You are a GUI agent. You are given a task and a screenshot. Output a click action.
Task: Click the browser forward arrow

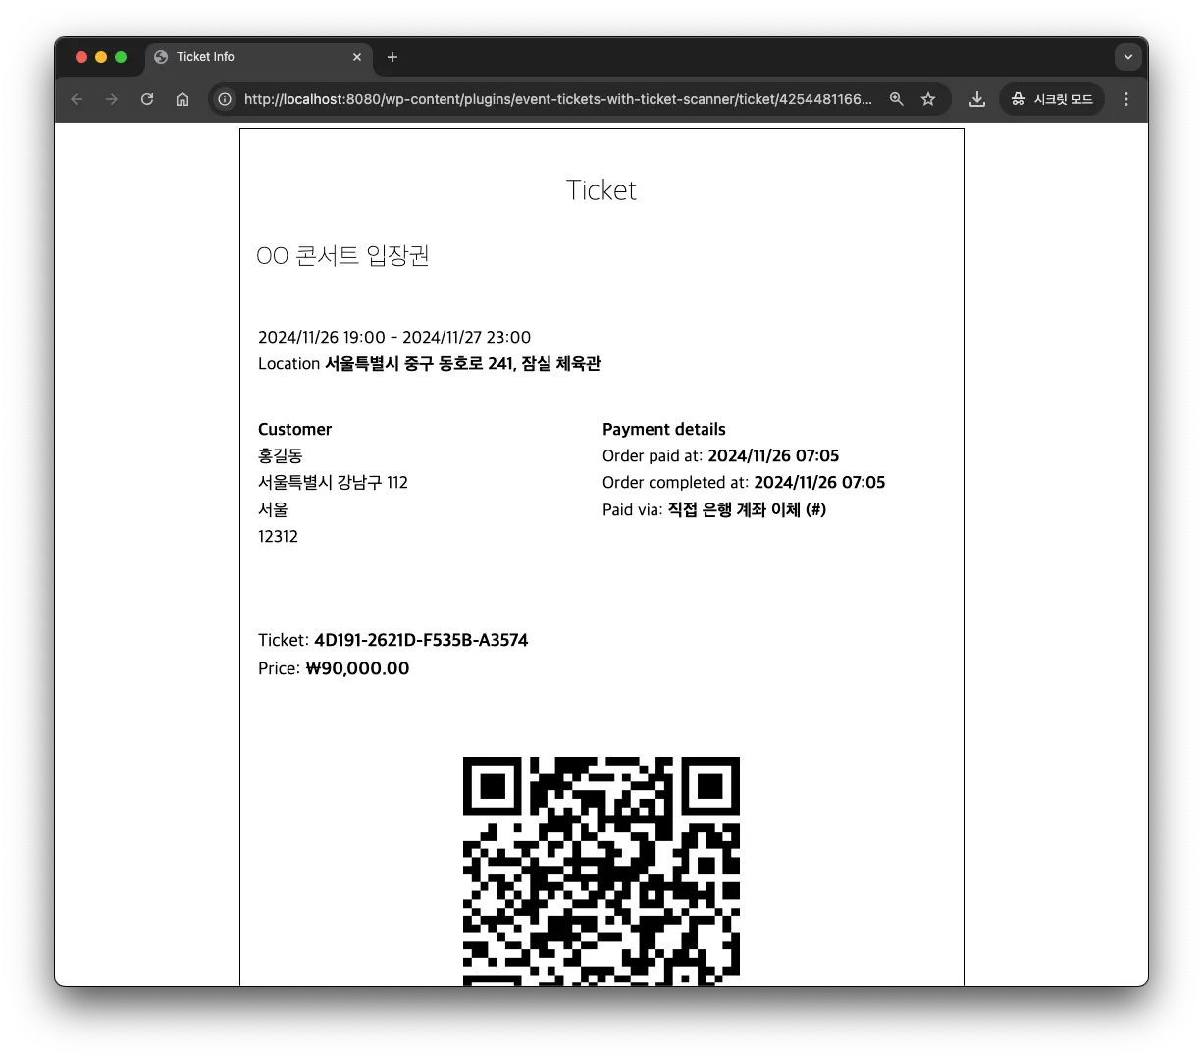tap(112, 99)
